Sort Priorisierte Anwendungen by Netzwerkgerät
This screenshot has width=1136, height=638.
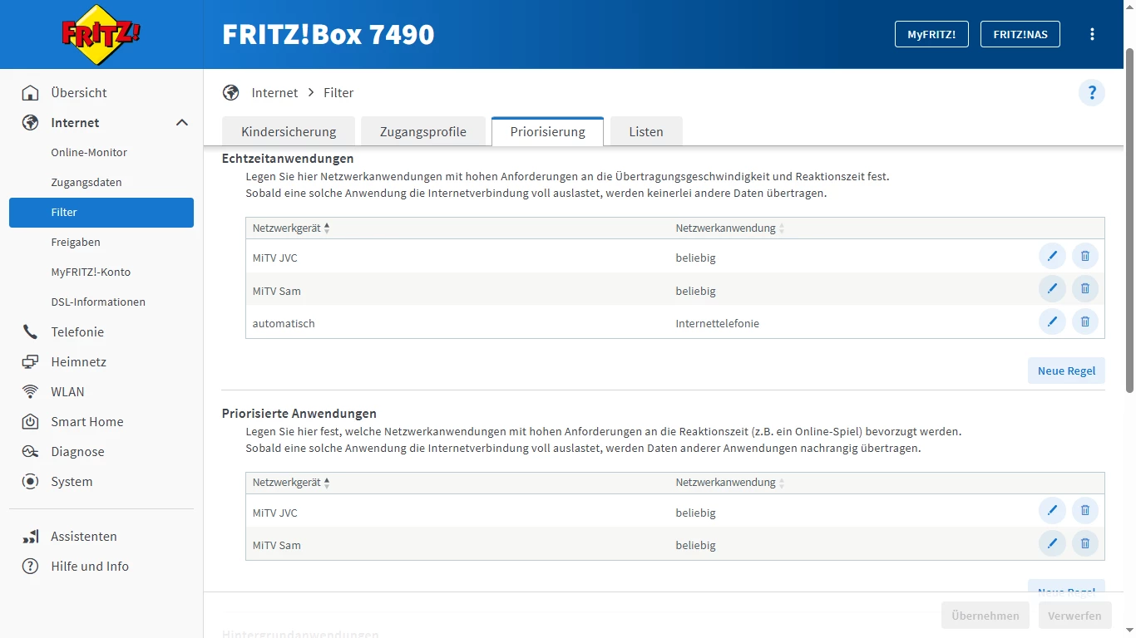click(291, 483)
